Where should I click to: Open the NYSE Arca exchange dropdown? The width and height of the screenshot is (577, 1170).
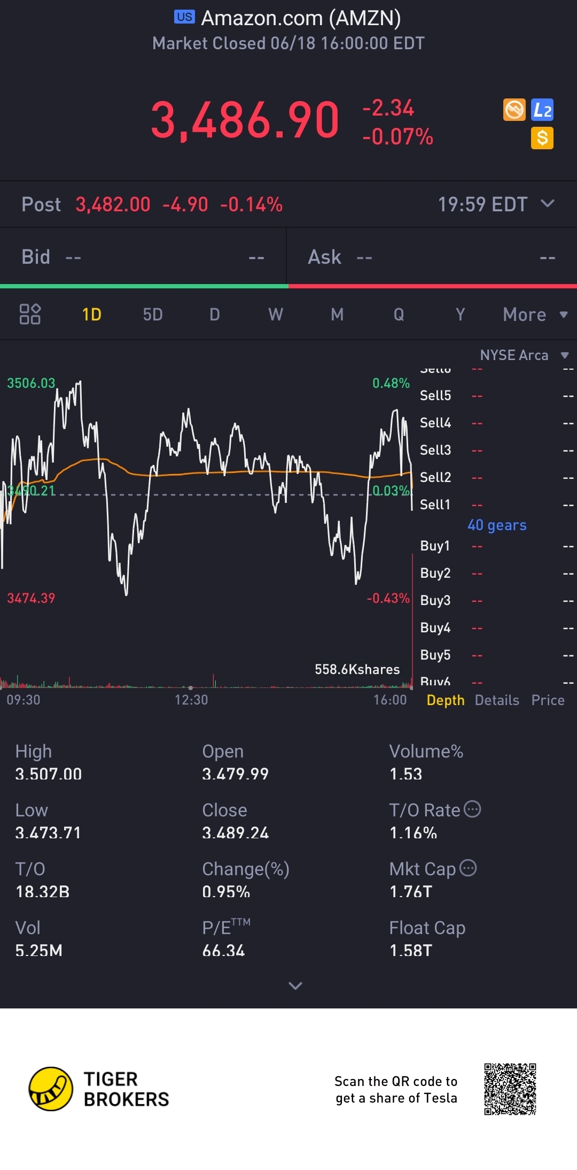pos(524,355)
